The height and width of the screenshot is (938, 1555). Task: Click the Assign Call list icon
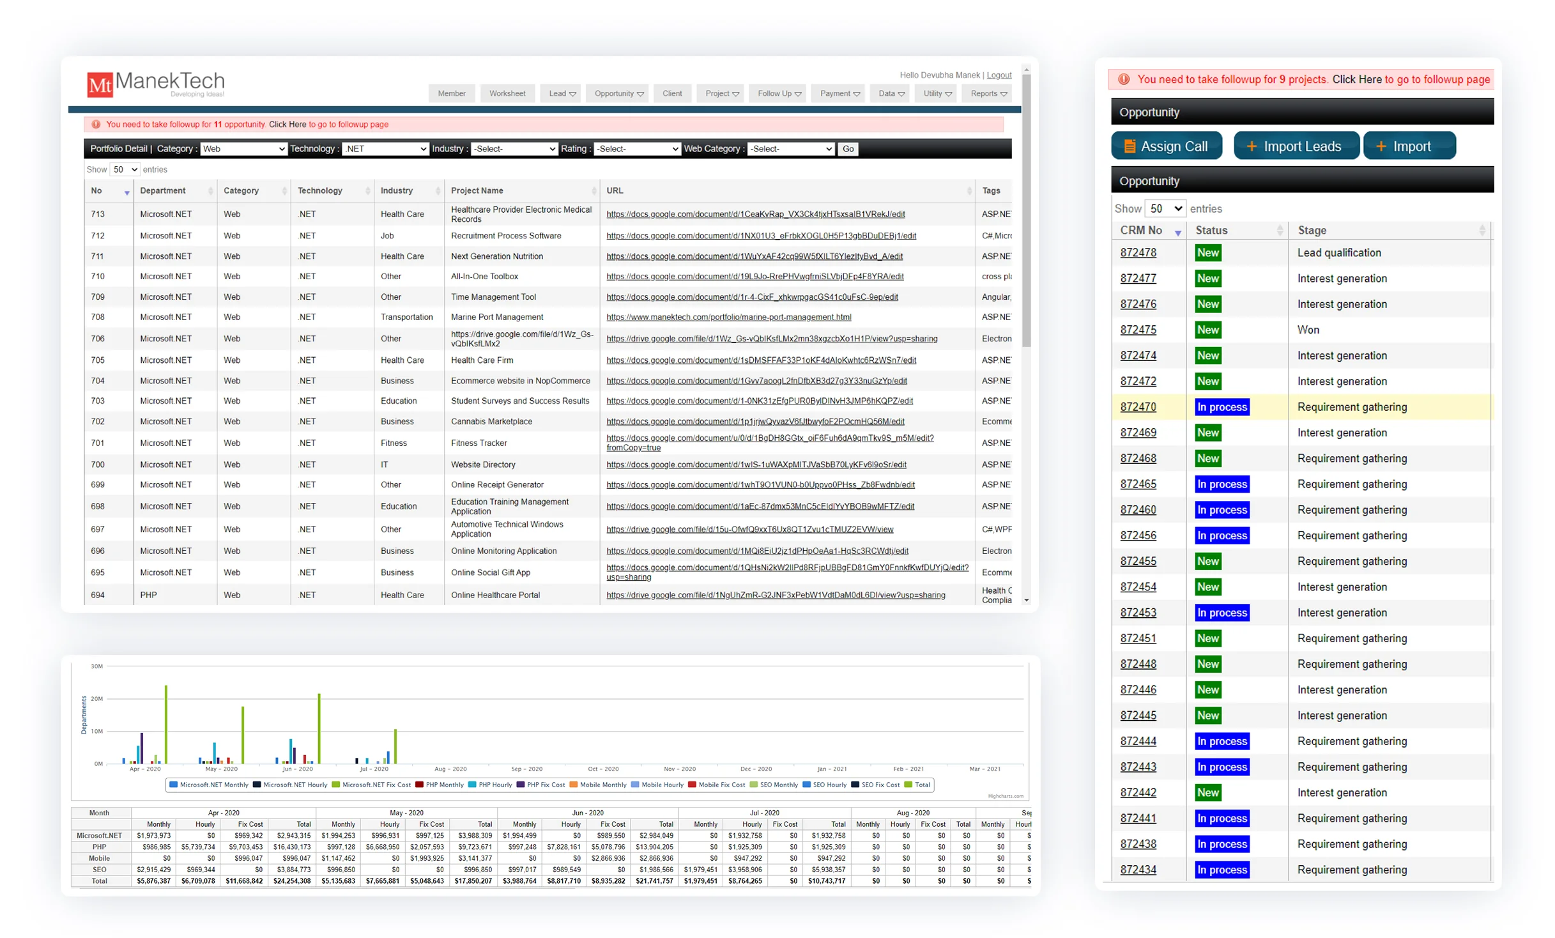[x=1130, y=147]
